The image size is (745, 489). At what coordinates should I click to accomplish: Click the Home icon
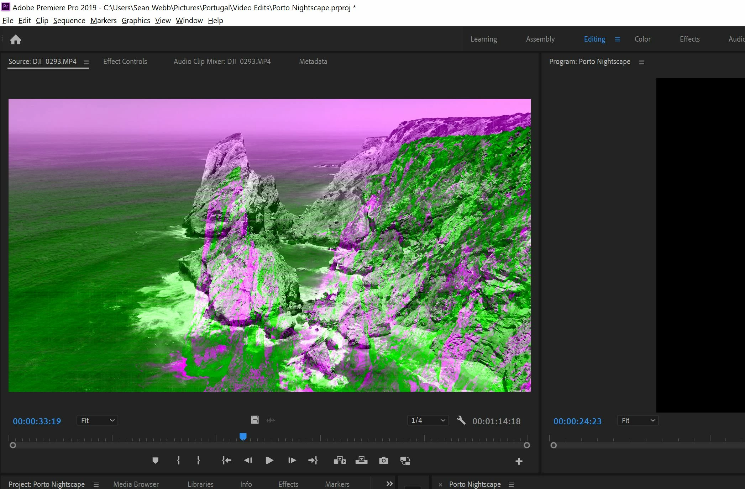[15, 39]
